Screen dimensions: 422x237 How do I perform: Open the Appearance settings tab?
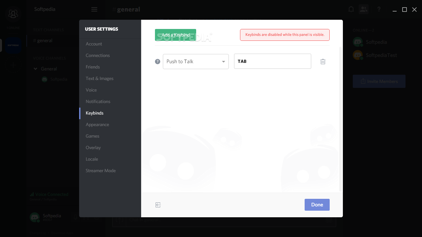coord(110,124)
